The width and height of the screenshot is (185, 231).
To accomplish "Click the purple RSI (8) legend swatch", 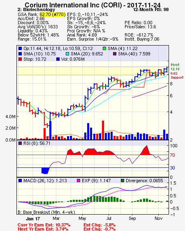I will click(x=20, y=143).
